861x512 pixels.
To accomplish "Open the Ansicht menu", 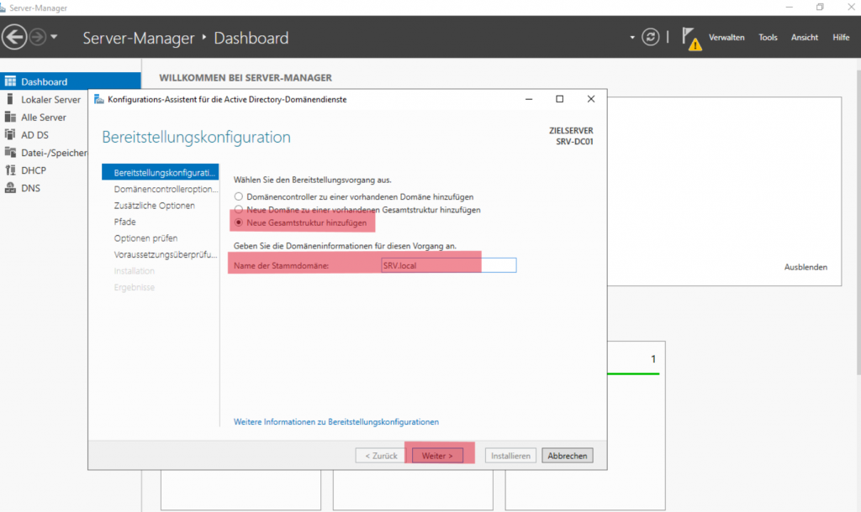I will coord(804,38).
